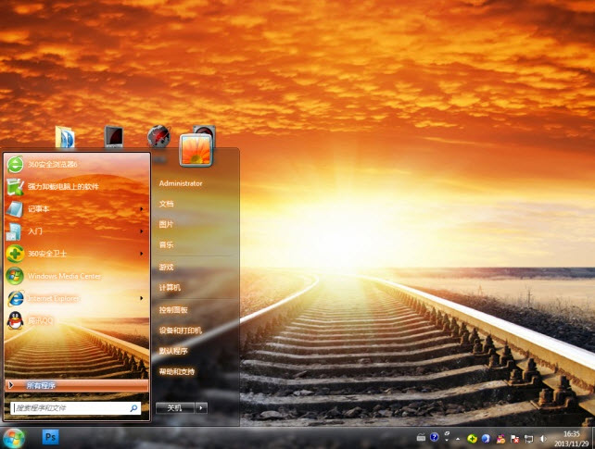595x449 pixels.
Task: Open 文档 (Documents) library
Action: pyautogui.click(x=166, y=204)
